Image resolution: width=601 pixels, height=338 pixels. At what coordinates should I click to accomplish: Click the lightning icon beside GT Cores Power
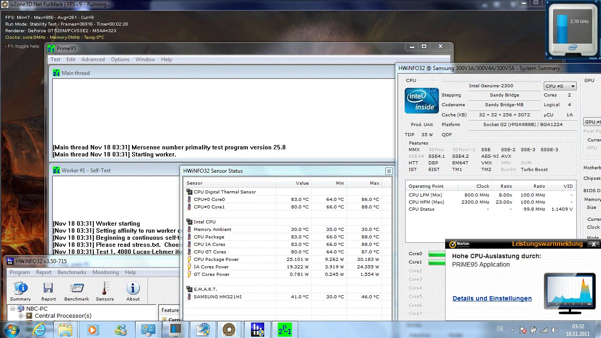point(189,274)
